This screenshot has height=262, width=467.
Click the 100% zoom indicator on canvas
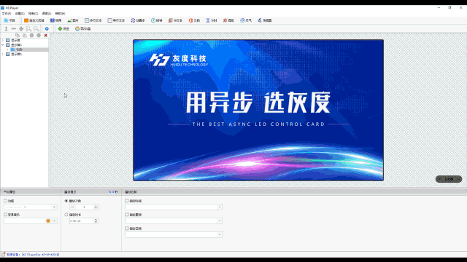click(449, 179)
